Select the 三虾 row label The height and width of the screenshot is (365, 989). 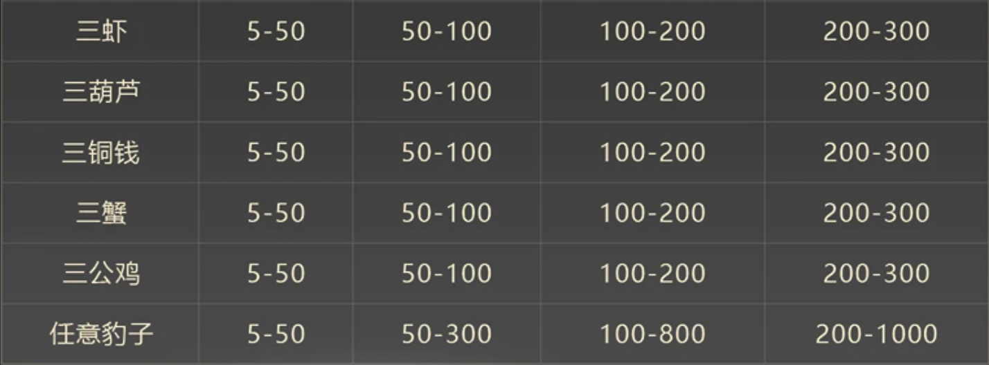[102, 32]
